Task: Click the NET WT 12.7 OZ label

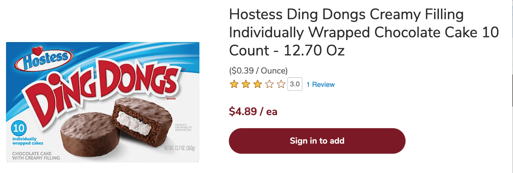Action: click(x=179, y=148)
